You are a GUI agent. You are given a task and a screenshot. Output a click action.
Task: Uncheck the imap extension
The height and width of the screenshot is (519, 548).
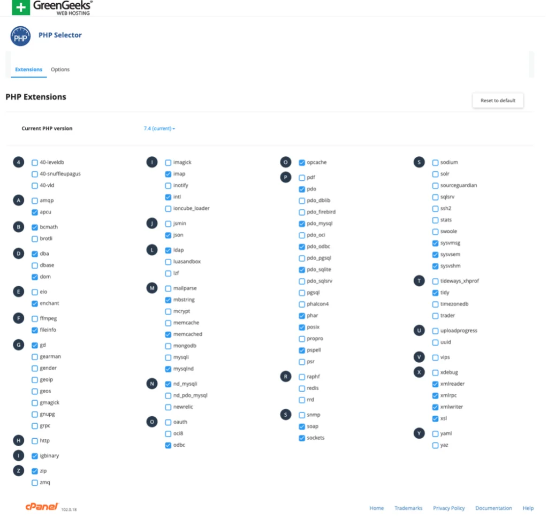pos(168,174)
